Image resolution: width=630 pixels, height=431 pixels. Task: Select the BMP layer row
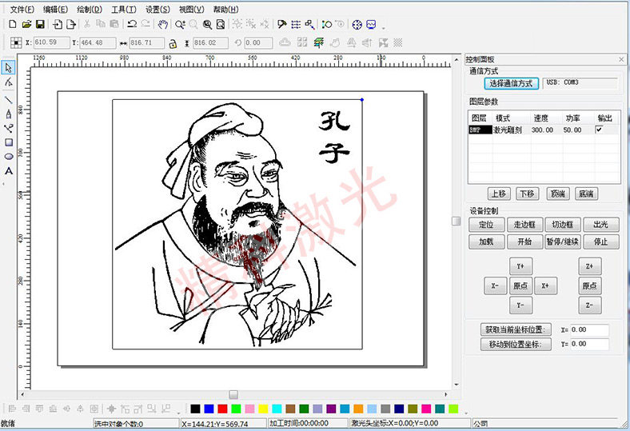pyautogui.click(x=544, y=130)
